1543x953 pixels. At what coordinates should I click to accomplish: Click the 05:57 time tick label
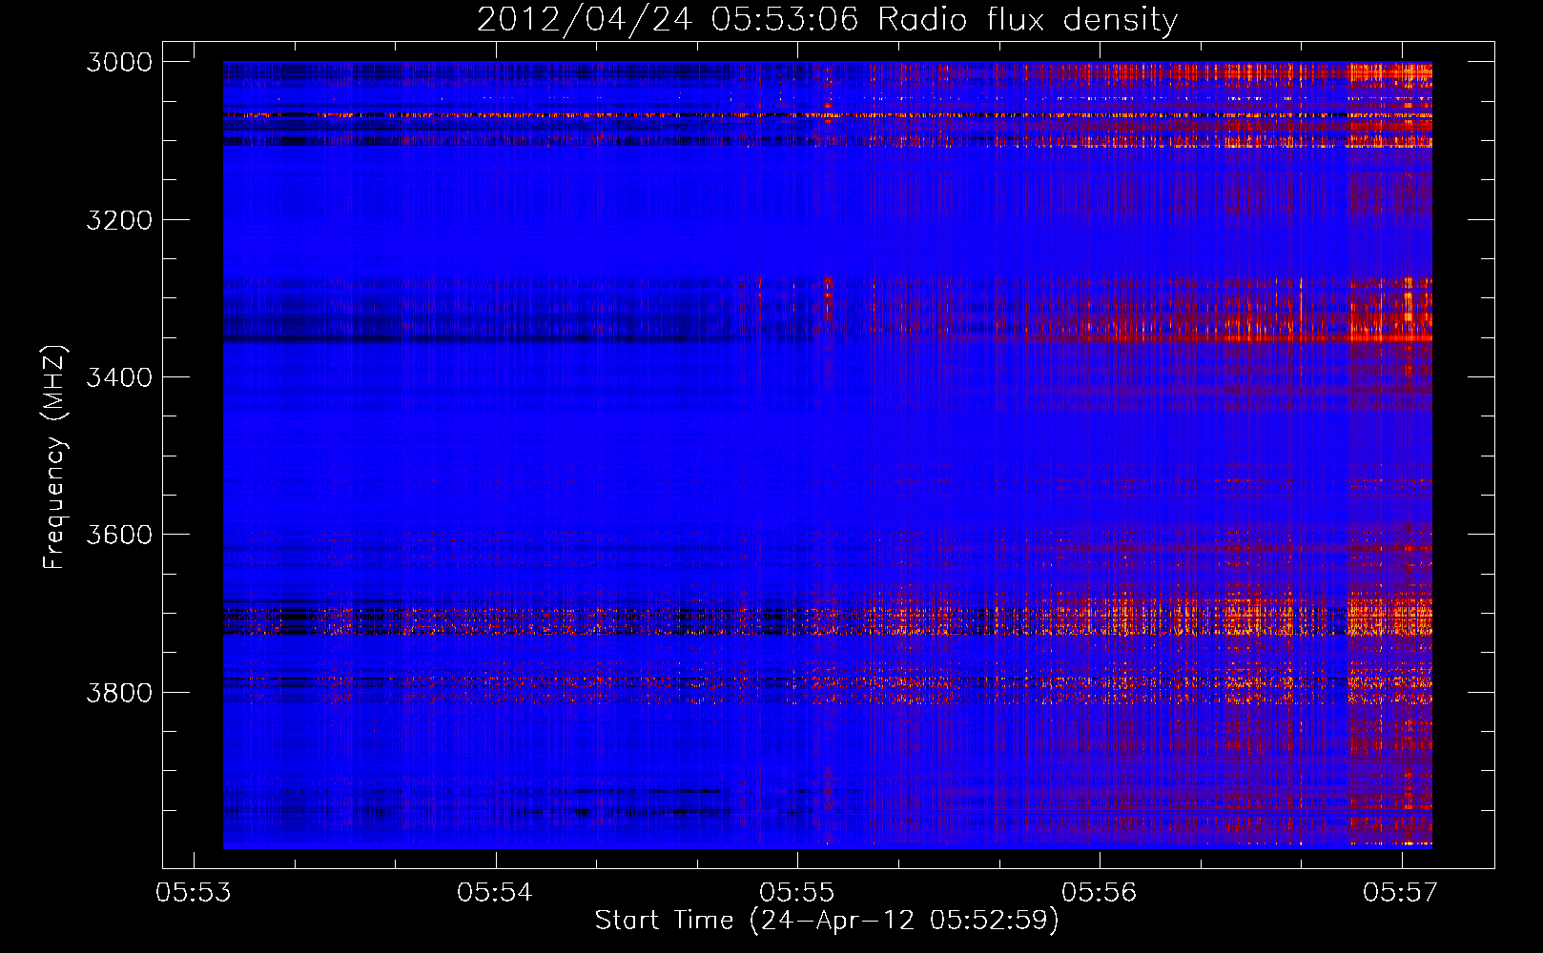coord(1401,892)
